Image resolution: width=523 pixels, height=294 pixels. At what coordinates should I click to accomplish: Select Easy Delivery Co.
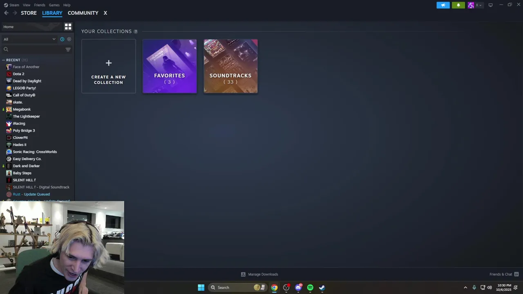coord(27,159)
